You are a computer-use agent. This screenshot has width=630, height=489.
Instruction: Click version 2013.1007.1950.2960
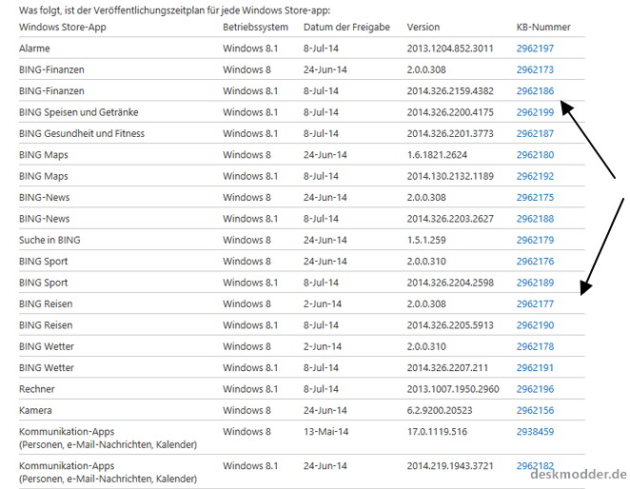[x=453, y=389]
